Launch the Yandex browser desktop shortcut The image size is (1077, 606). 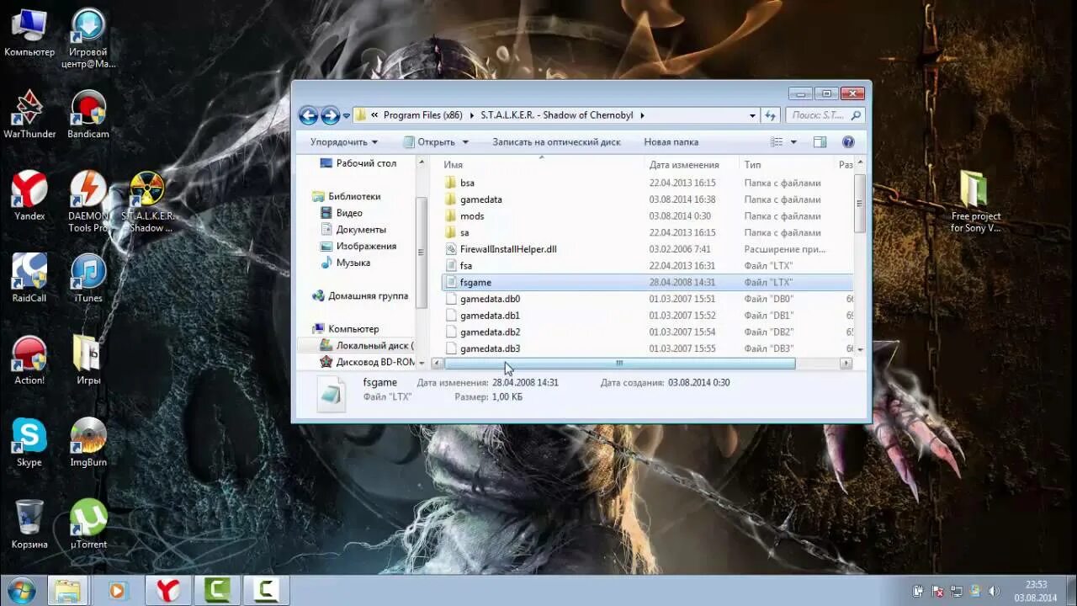[x=29, y=196]
